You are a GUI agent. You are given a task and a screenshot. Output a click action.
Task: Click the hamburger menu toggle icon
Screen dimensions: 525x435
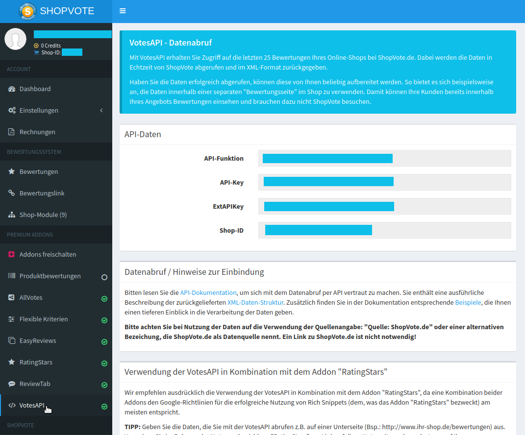[123, 11]
